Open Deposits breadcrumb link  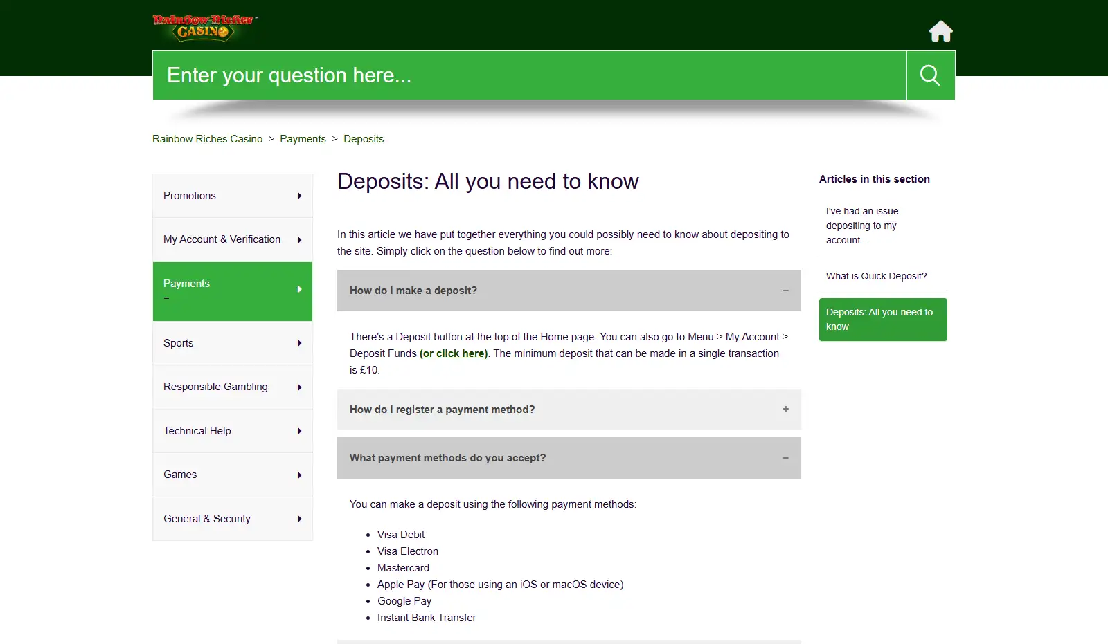pyautogui.click(x=364, y=139)
